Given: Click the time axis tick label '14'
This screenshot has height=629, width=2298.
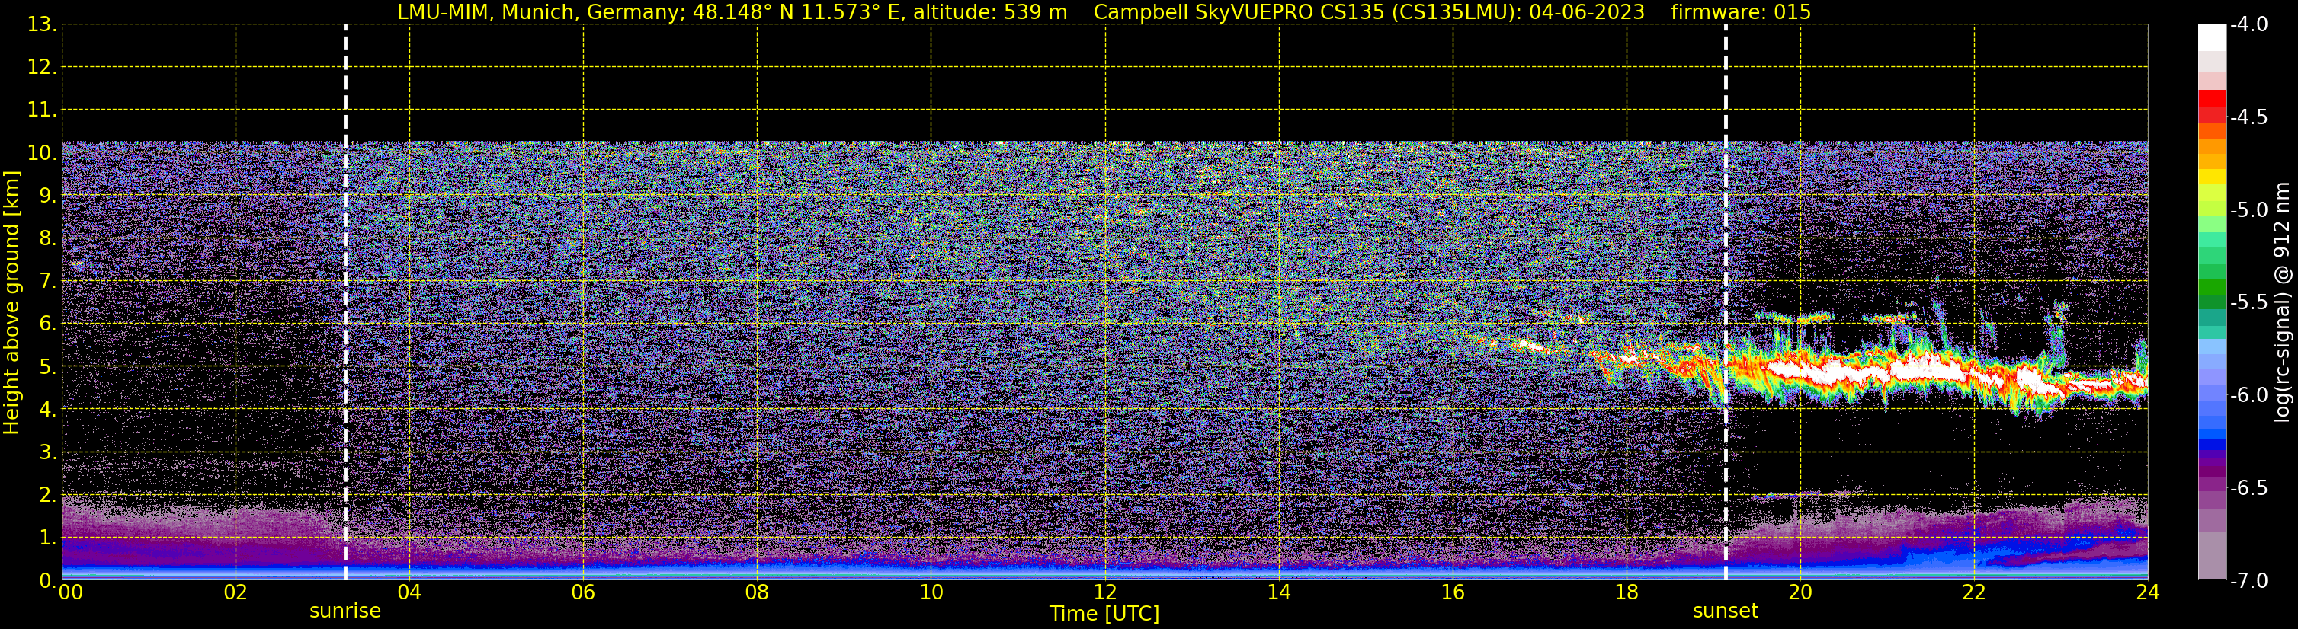Looking at the screenshot, I should [1279, 592].
